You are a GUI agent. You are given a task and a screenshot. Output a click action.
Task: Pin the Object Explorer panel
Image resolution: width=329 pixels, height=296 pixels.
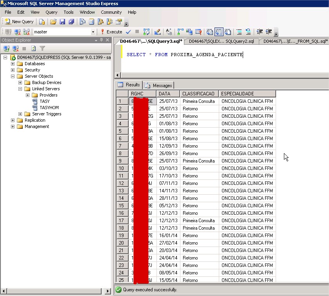[101, 40]
